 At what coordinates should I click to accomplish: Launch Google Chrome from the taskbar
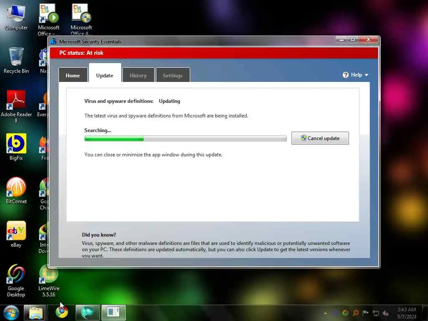pyautogui.click(x=62, y=313)
